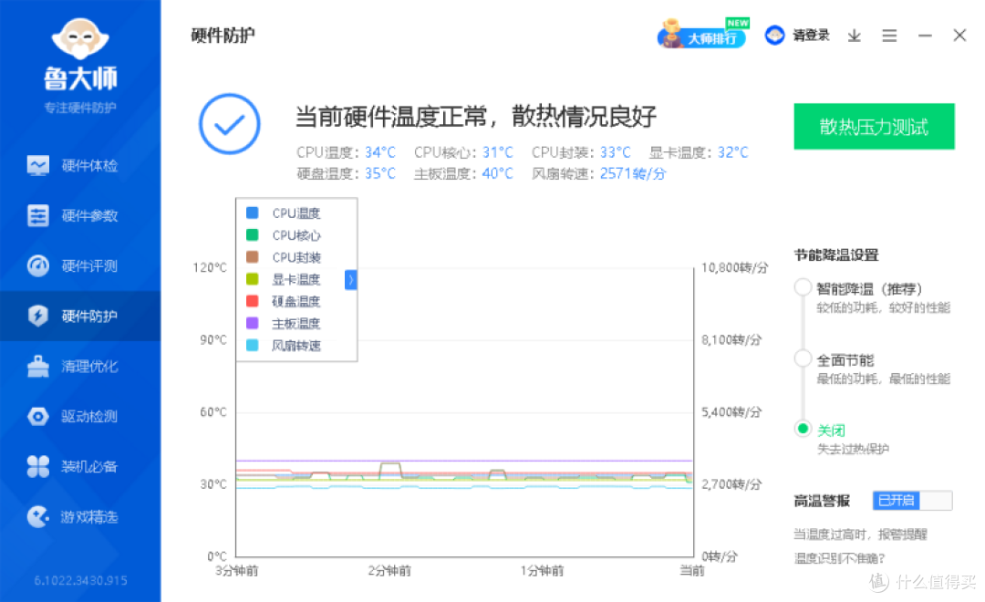Click the 节能降温设置 heading

pyautogui.click(x=836, y=255)
